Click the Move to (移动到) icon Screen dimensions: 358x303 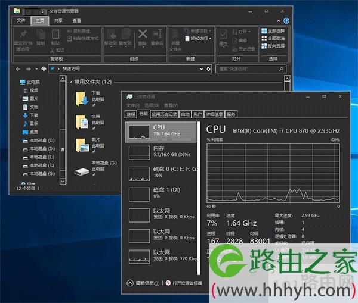pyautogui.click(x=111, y=35)
